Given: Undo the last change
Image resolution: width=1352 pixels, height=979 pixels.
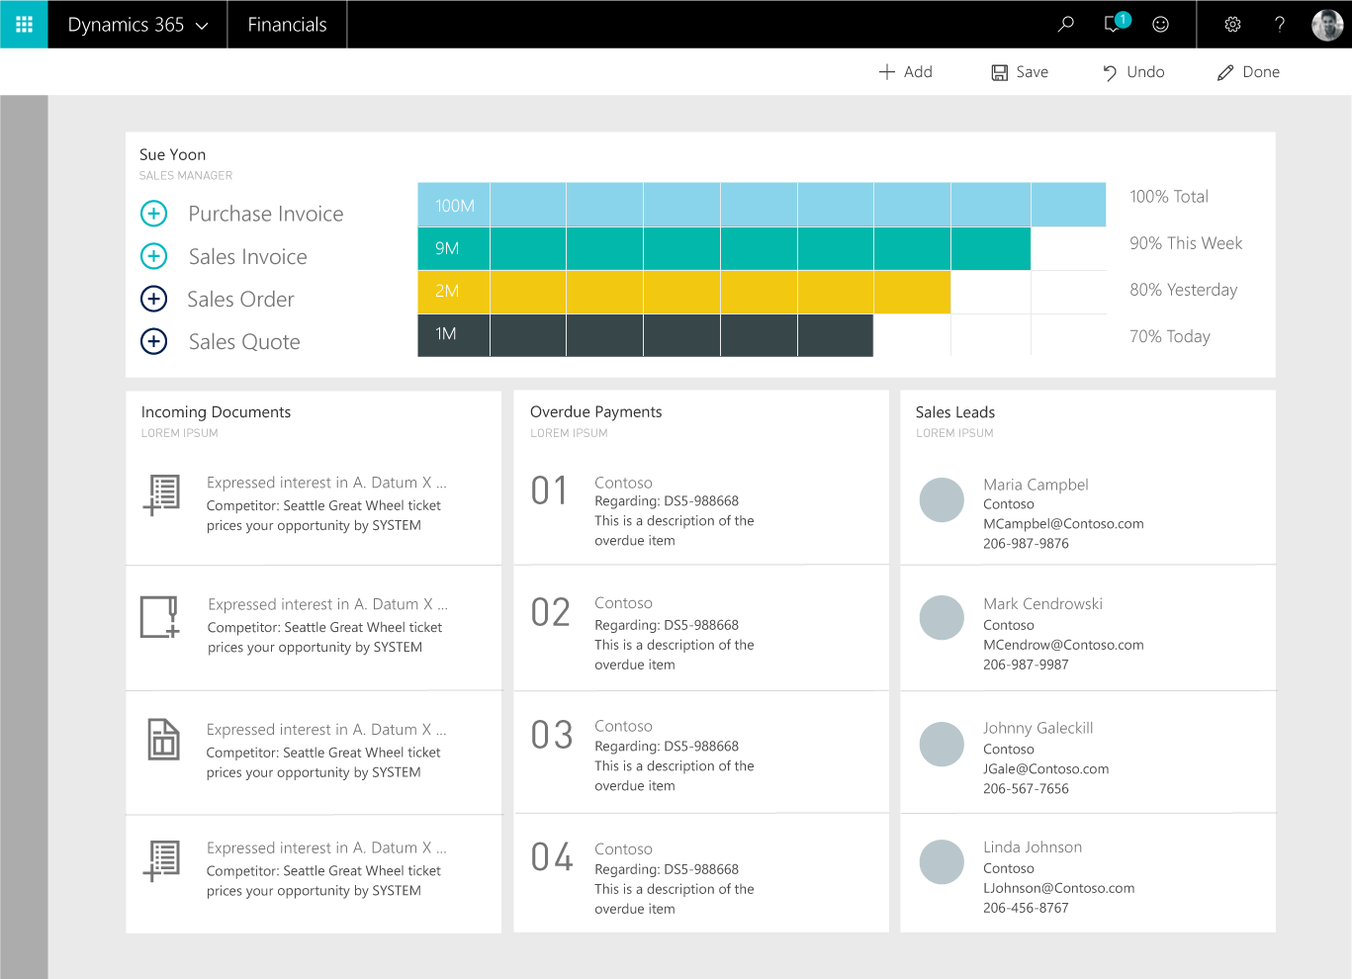Looking at the screenshot, I should tap(1133, 72).
